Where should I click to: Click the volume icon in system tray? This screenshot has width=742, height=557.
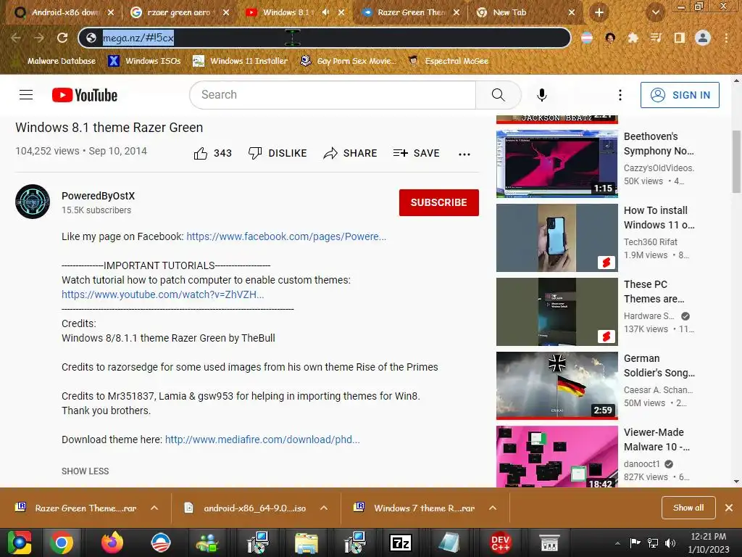(x=670, y=542)
